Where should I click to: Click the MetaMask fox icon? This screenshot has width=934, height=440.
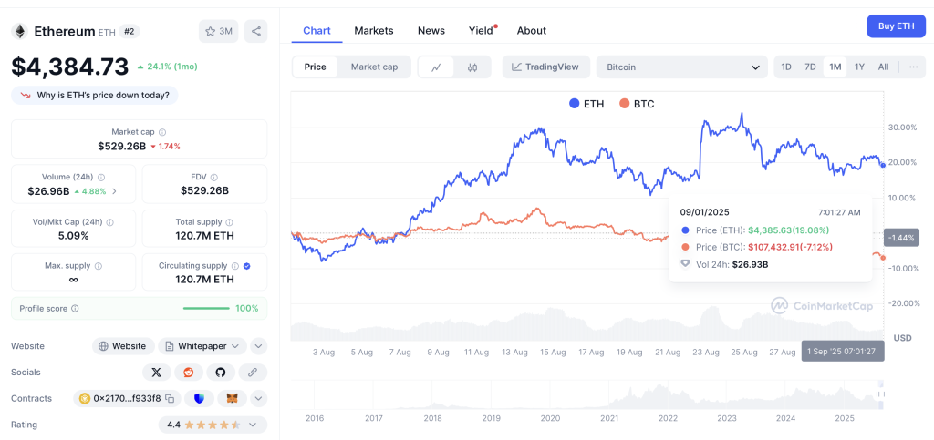coord(233,398)
